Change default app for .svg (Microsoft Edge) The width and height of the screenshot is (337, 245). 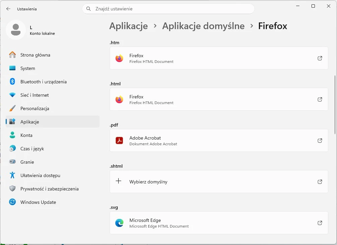click(x=219, y=223)
